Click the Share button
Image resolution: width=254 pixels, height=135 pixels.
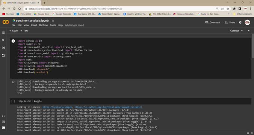230,22
